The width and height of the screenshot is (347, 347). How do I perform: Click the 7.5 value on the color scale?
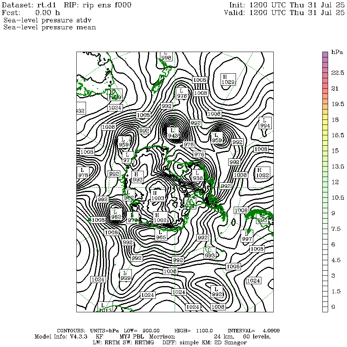pos(336,229)
